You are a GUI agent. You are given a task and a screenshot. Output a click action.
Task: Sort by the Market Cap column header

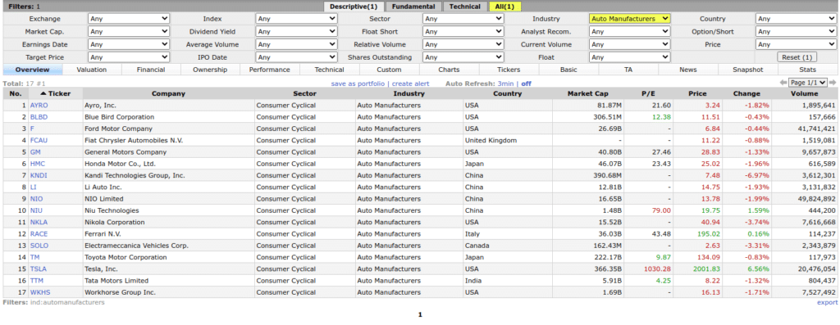pos(587,93)
